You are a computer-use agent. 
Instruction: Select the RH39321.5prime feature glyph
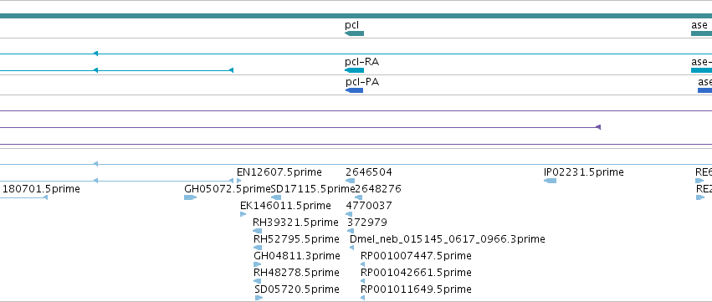(258, 231)
